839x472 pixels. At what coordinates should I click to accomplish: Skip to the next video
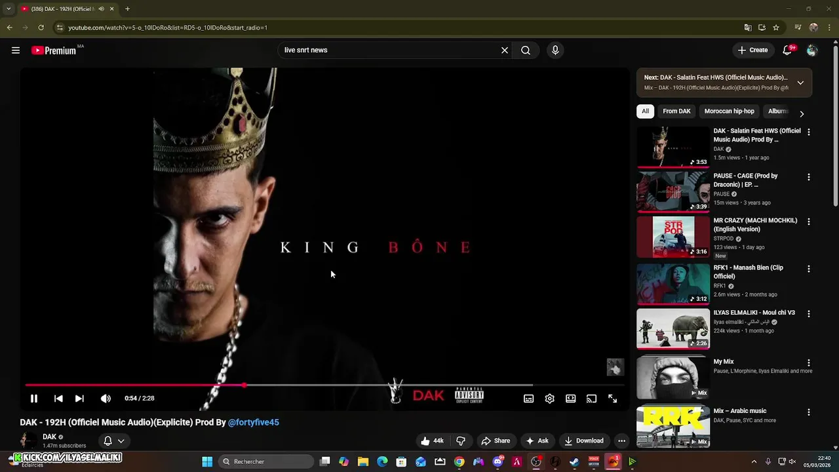[x=79, y=399]
